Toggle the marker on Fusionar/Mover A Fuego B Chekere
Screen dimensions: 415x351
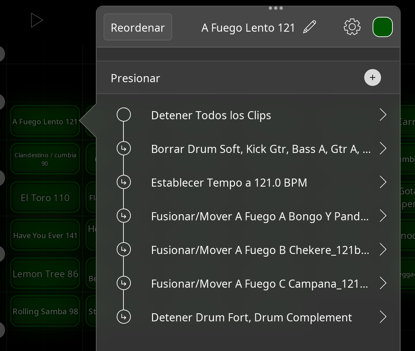click(124, 250)
